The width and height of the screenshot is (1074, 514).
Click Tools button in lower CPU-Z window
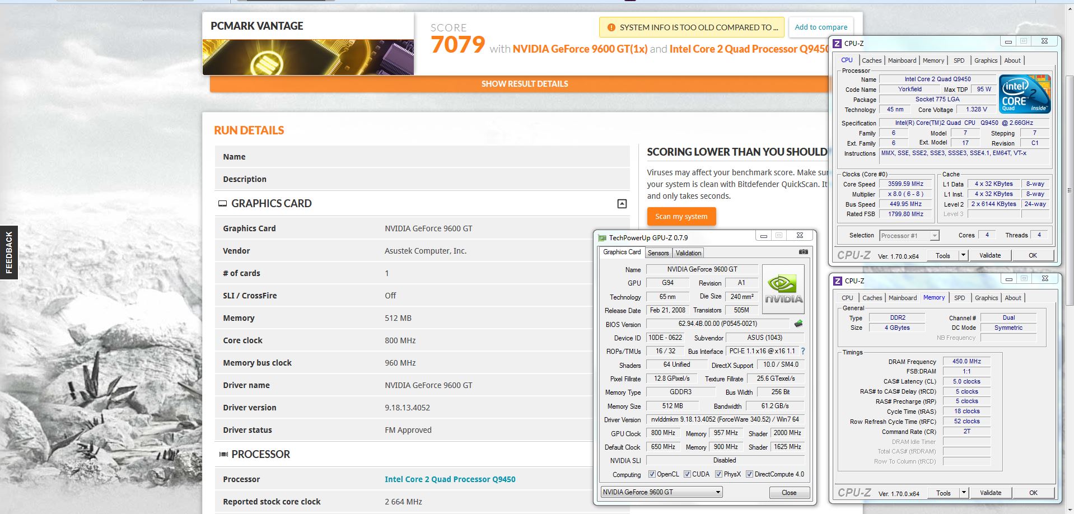tap(944, 493)
